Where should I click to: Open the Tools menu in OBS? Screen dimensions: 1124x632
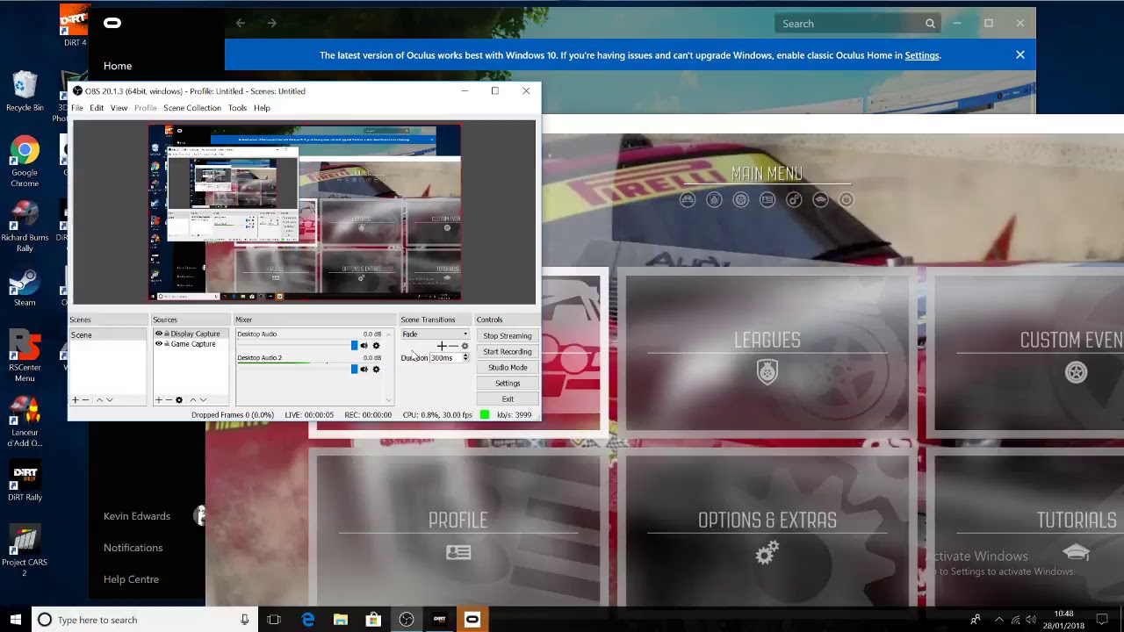237,108
